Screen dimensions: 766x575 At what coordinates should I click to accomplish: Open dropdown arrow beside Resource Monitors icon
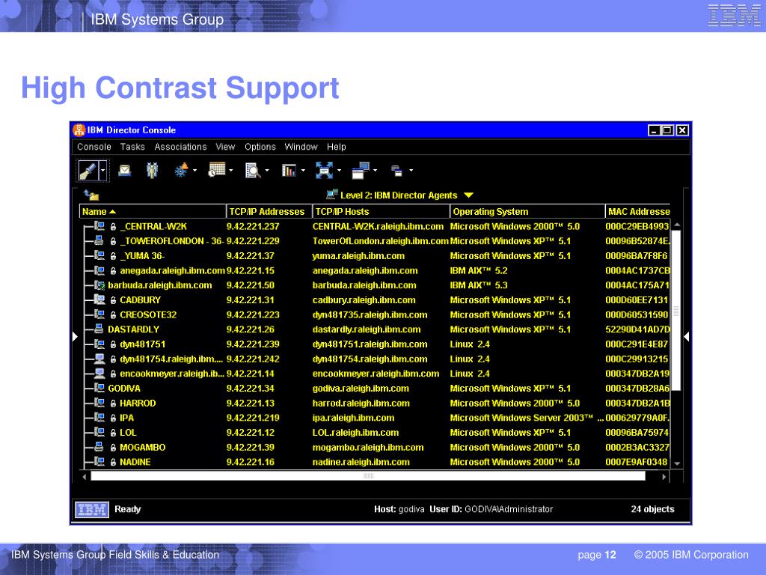(x=303, y=170)
